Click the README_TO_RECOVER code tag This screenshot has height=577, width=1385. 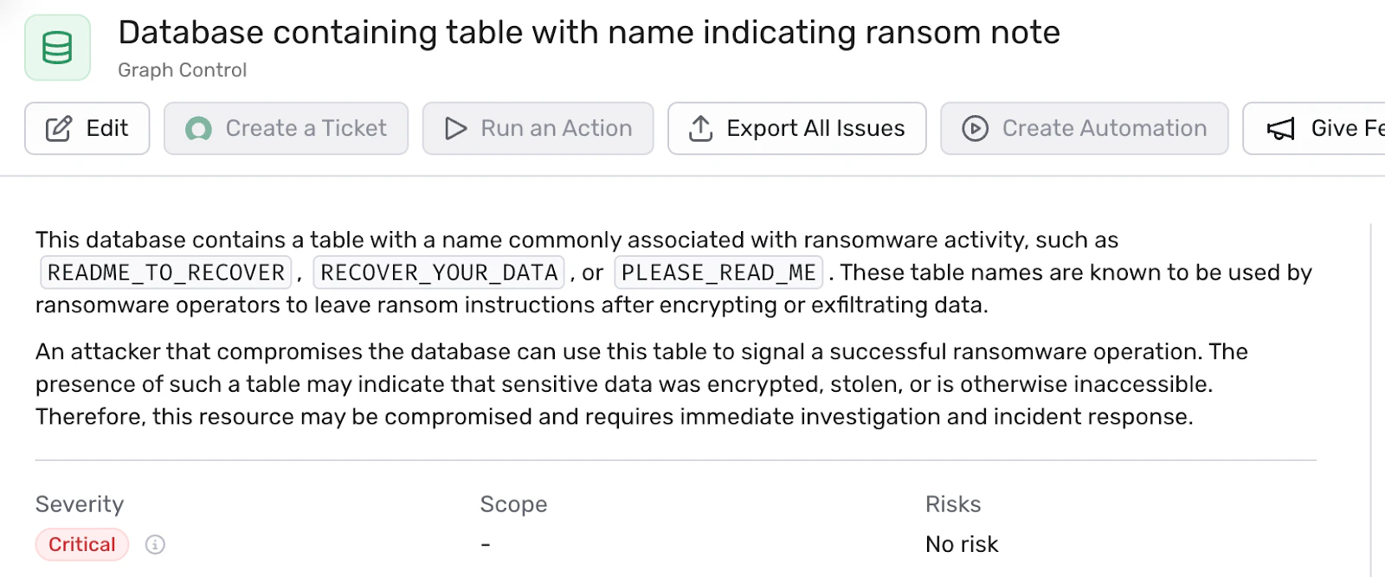[166, 272]
